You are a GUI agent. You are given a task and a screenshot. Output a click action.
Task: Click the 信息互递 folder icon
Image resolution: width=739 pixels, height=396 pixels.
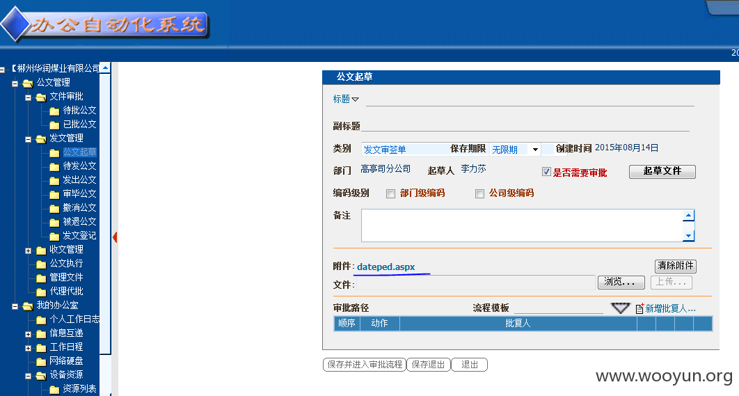pos(41,334)
